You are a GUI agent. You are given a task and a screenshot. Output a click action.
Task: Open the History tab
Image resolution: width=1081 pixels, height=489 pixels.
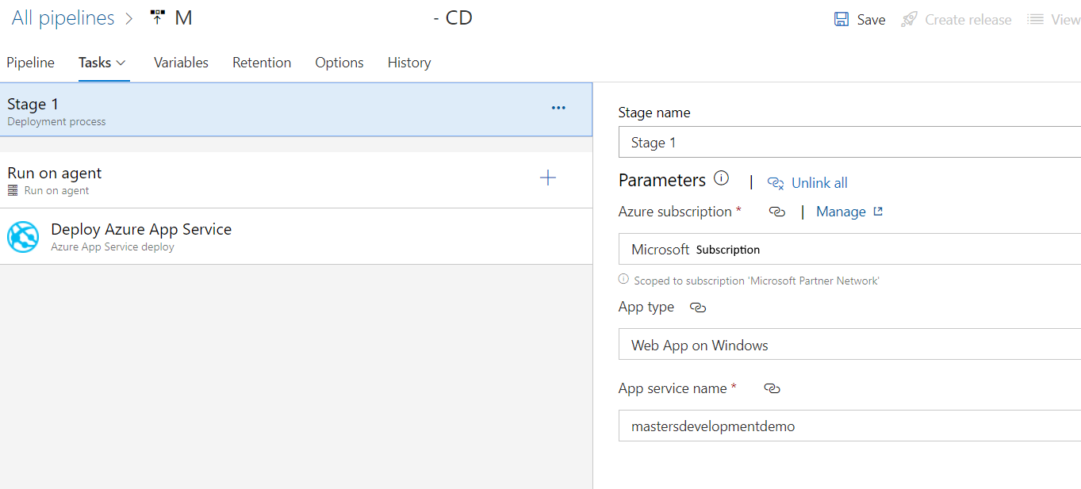[408, 62]
